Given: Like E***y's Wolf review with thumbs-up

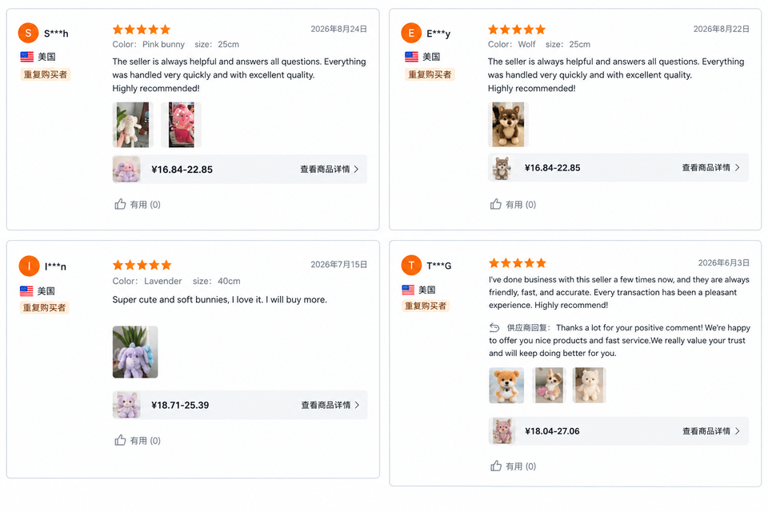Looking at the screenshot, I should coord(496,204).
